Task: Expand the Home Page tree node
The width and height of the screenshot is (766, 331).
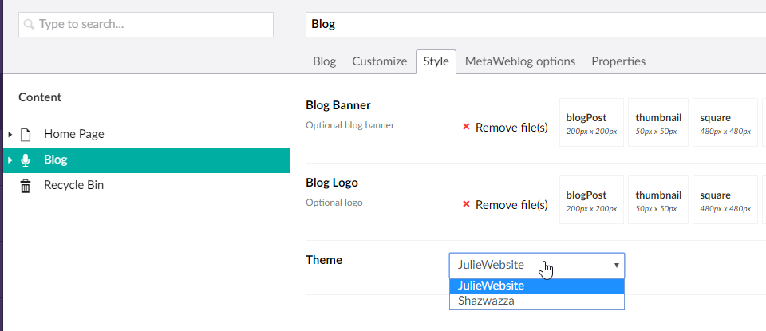Action: pyautogui.click(x=10, y=134)
